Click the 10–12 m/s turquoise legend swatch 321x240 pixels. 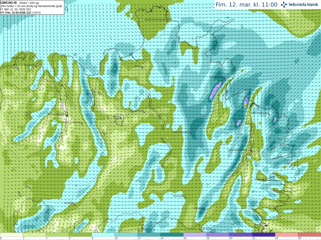point(126,235)
